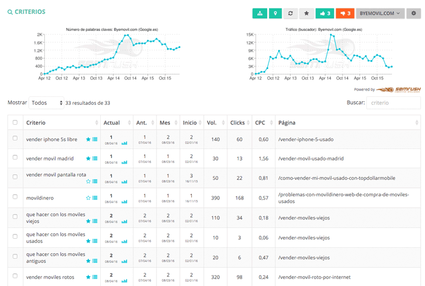
Task: Open the settings gear button
Action: (413, 13)
